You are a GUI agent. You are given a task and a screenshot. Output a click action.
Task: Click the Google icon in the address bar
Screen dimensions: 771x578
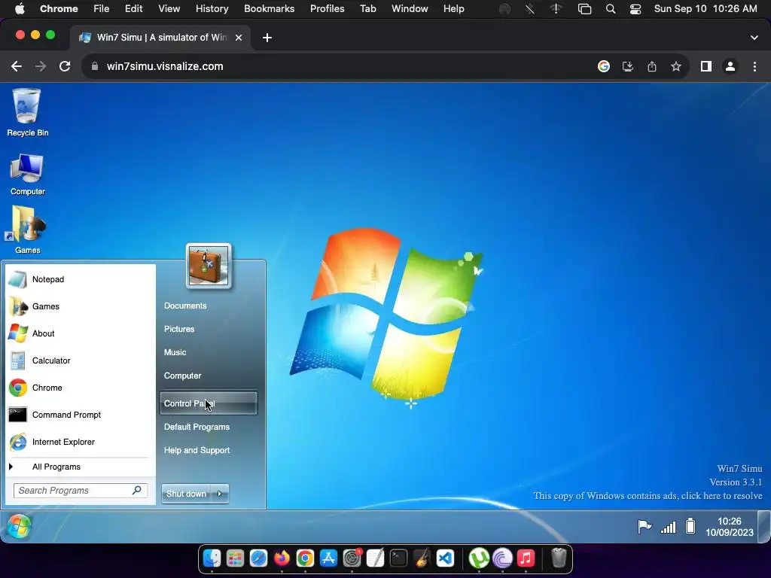pos(604,66)
